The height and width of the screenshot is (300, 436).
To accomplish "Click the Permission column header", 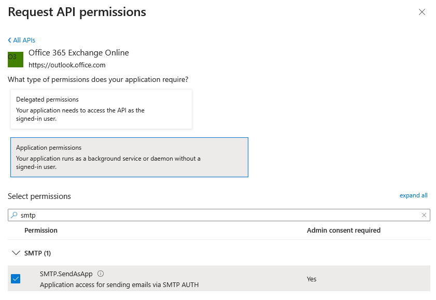I will click(x=40, y=230).
